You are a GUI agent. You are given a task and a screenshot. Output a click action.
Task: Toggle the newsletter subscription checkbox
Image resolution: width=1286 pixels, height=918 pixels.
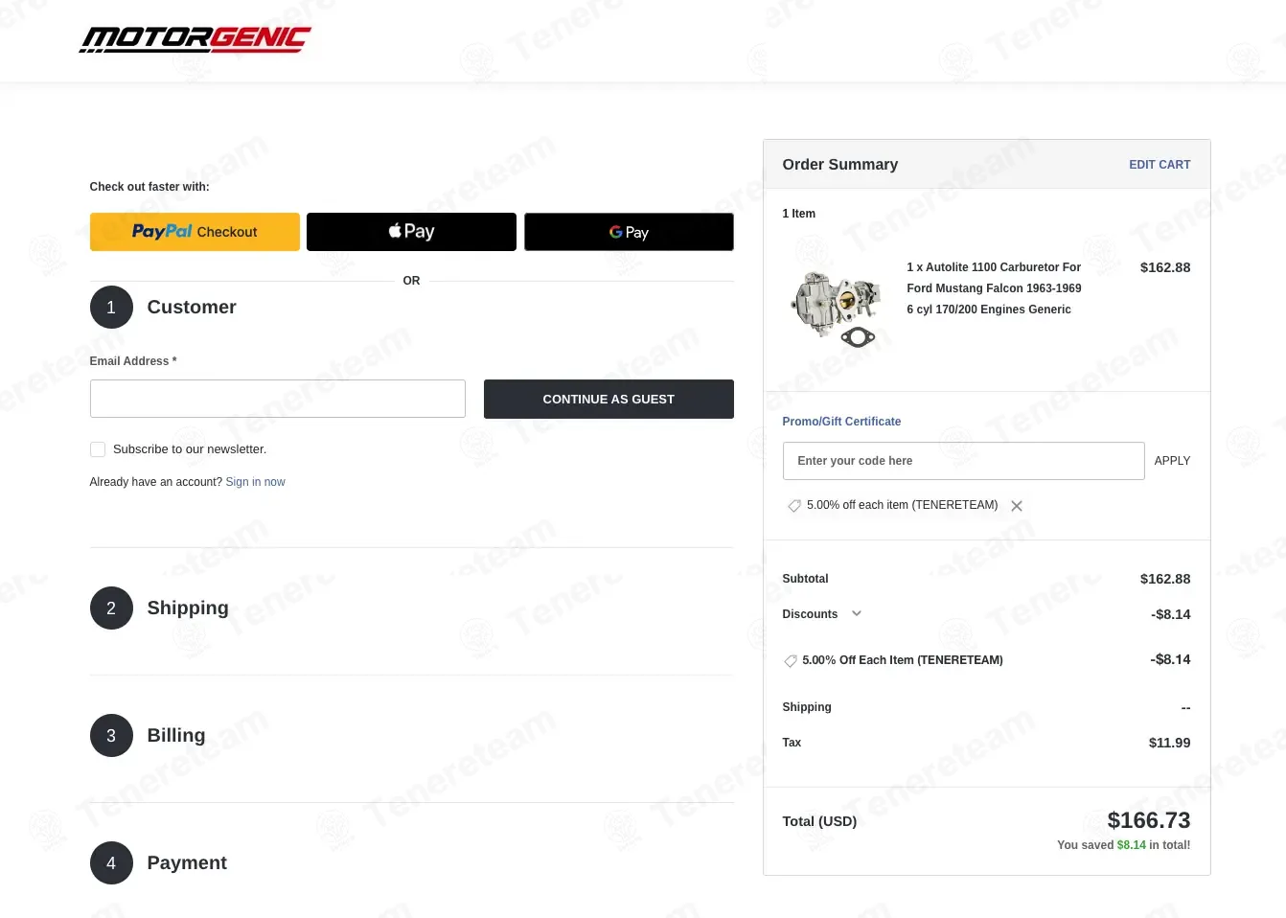coord(98,449)
